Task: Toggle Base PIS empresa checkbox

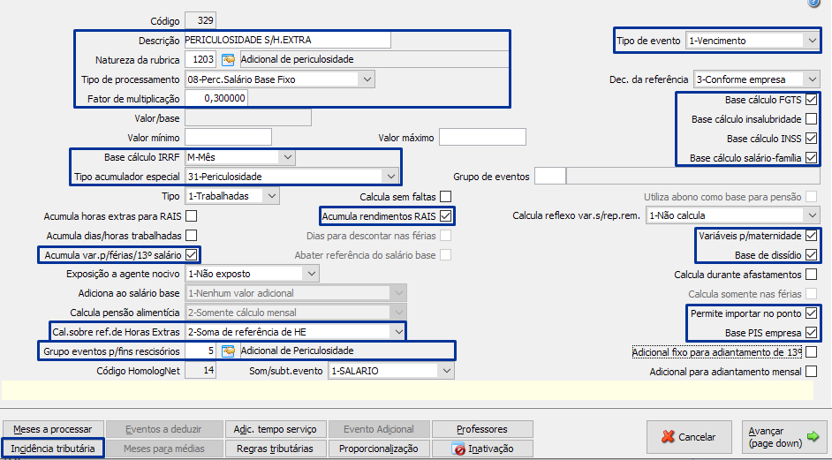Action: coord(811,333)
